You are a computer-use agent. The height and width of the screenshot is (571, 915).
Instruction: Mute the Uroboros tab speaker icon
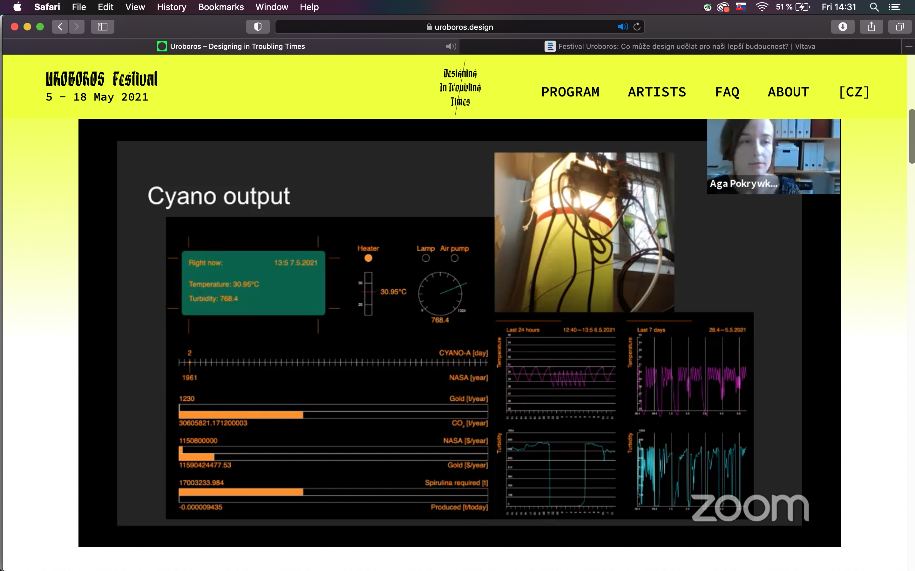point(451,46)
